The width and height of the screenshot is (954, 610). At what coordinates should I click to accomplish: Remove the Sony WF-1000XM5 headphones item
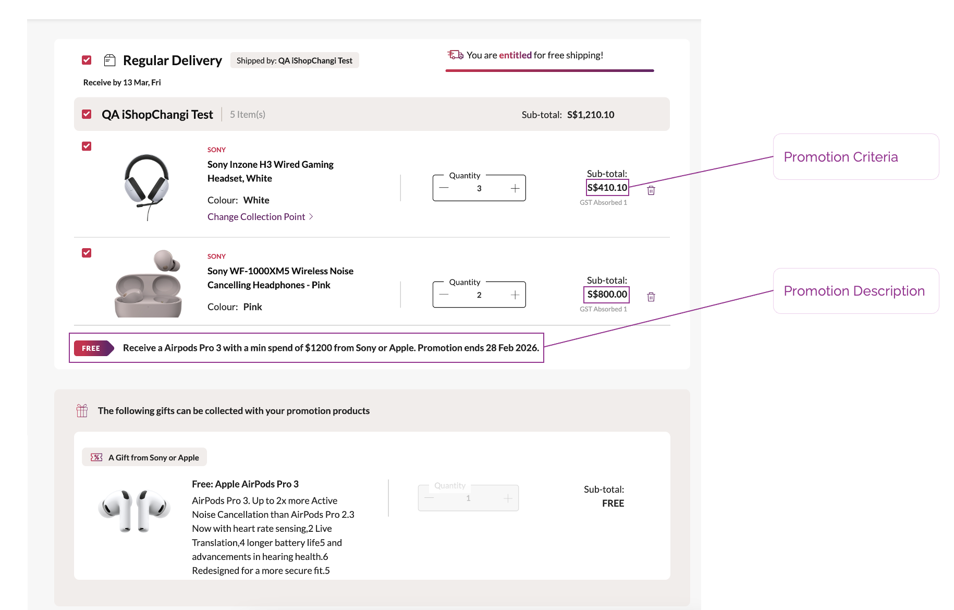click(651, 297)
